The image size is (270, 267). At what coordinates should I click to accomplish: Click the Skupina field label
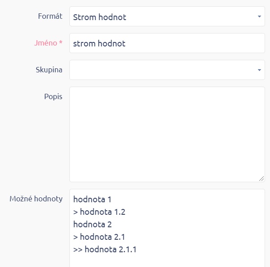(x=49, y=70)
